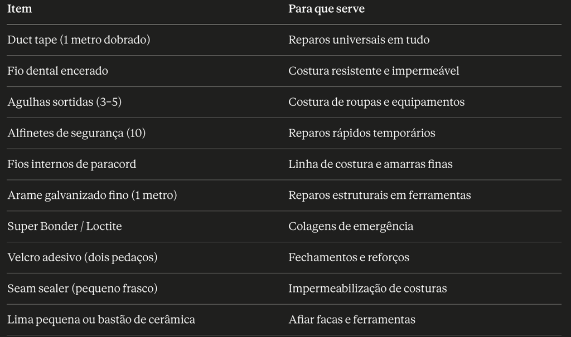Click 'Costura de roupas e equipamentos' text

(x=376, y=102)
